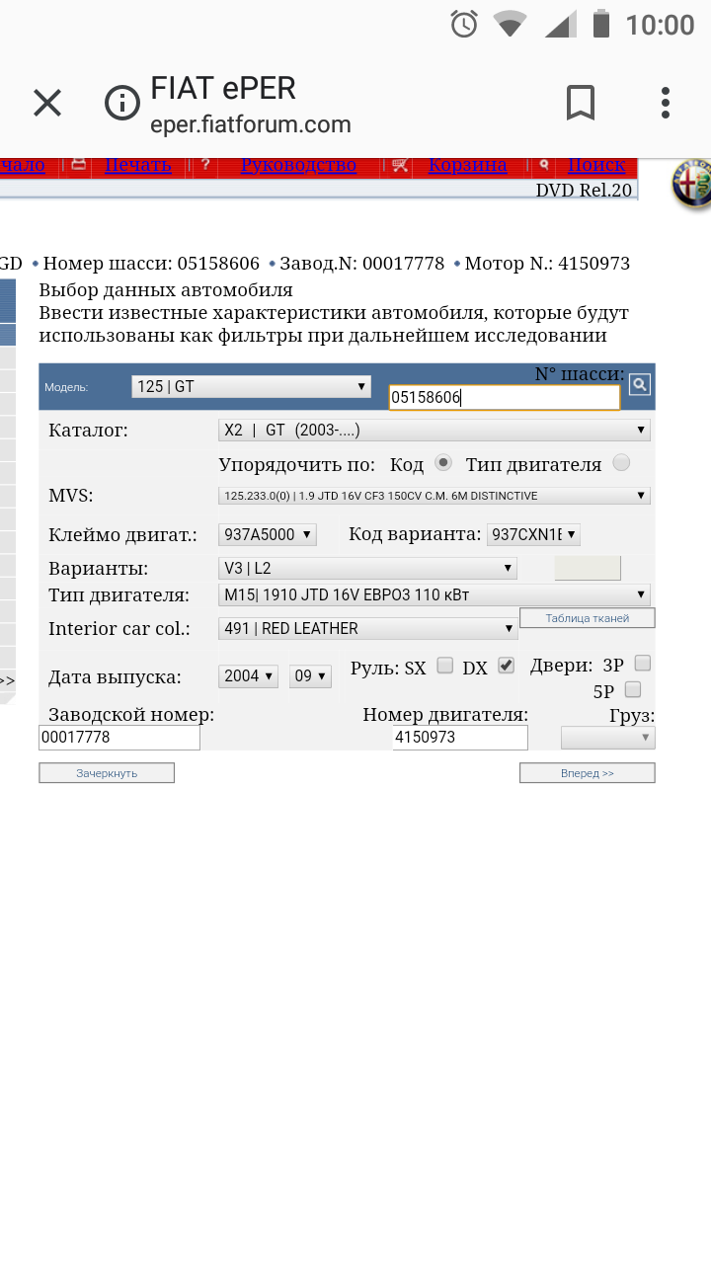Expand the MVS version dropdown

tap(434, 496)
